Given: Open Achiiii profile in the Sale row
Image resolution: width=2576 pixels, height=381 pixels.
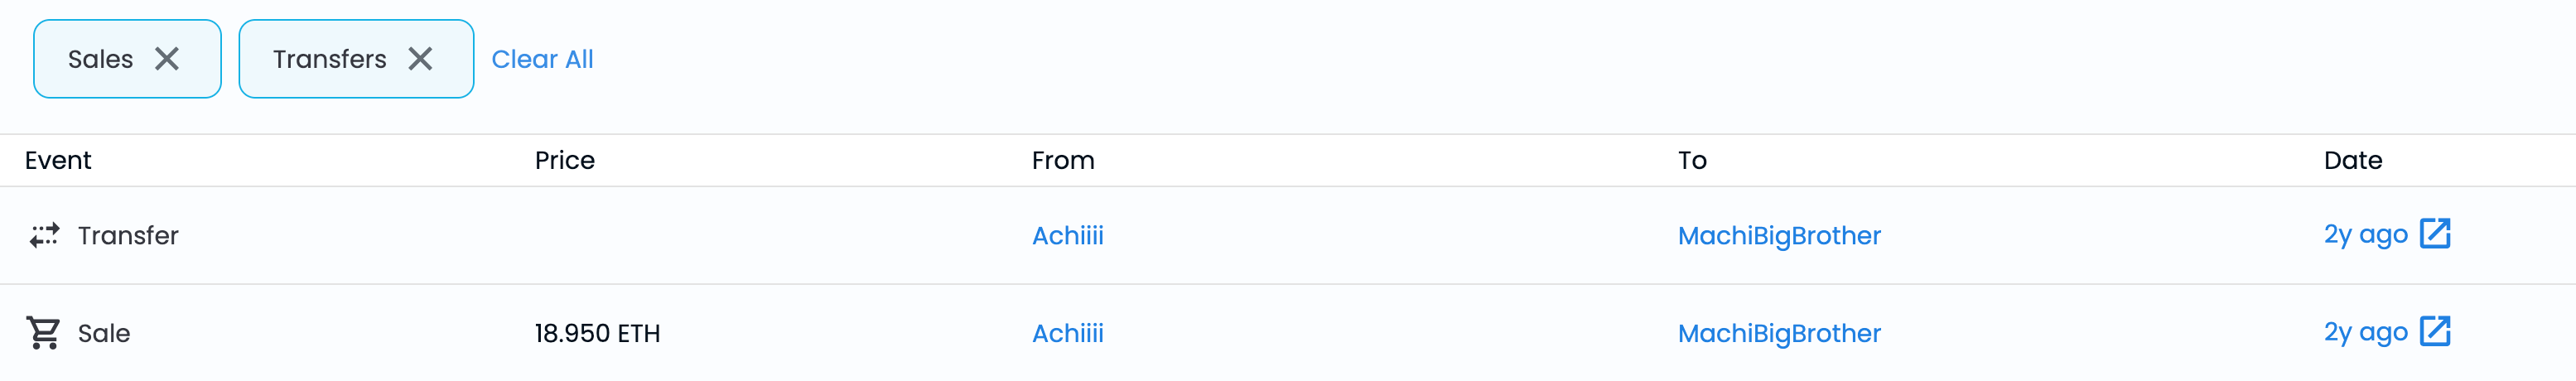Looking at the screenshot, I should 1067,333.
